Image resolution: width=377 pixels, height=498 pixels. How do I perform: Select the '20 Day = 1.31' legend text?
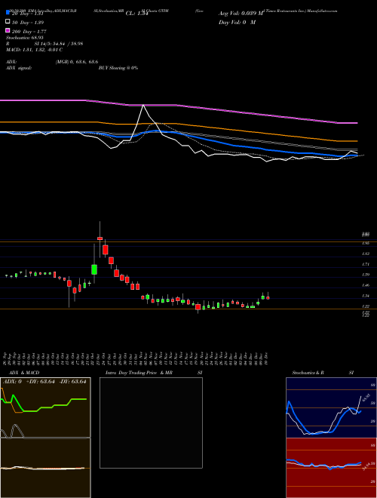(27, 14)
